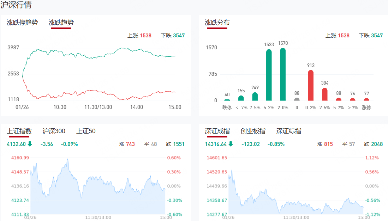Click the change value -123.02
The width and height of the screenshot is (388, 221).
coord(251,144)
